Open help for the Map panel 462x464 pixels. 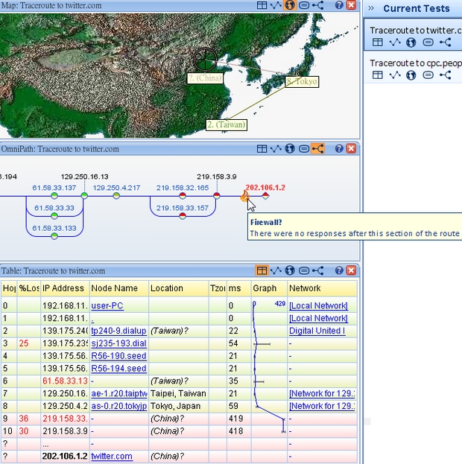click(x=339, y=5)
